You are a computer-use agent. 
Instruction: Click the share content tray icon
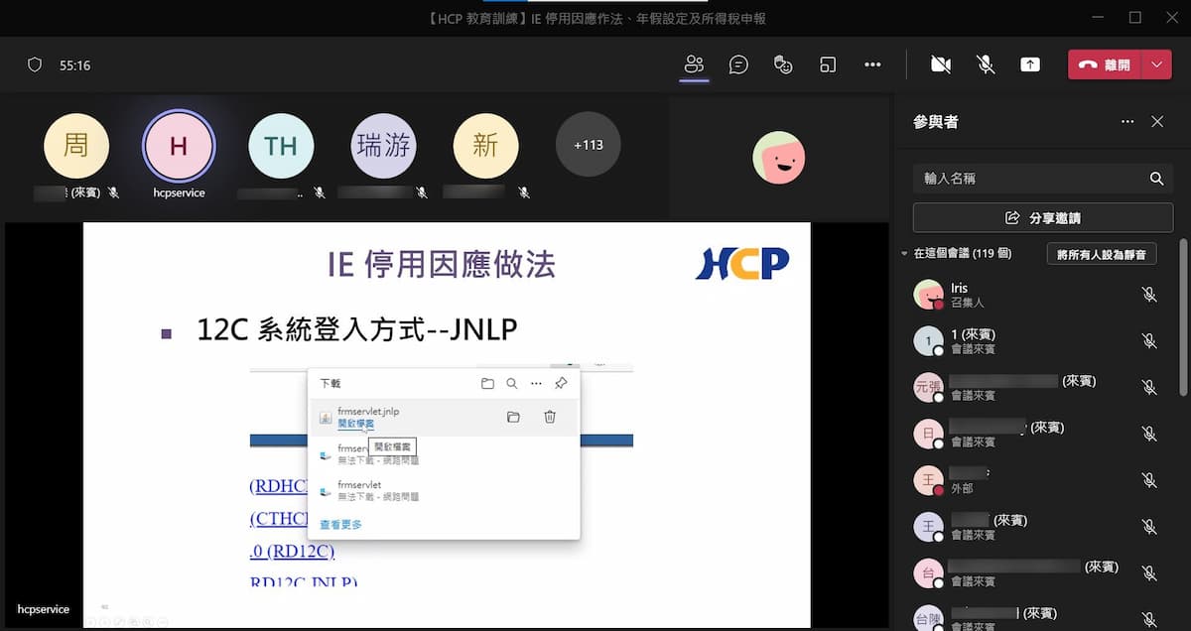click(1030, 64)
